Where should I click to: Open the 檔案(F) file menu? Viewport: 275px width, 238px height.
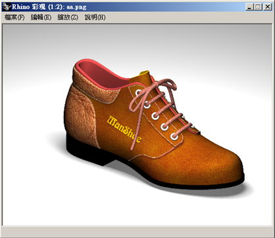coord(14,18)
